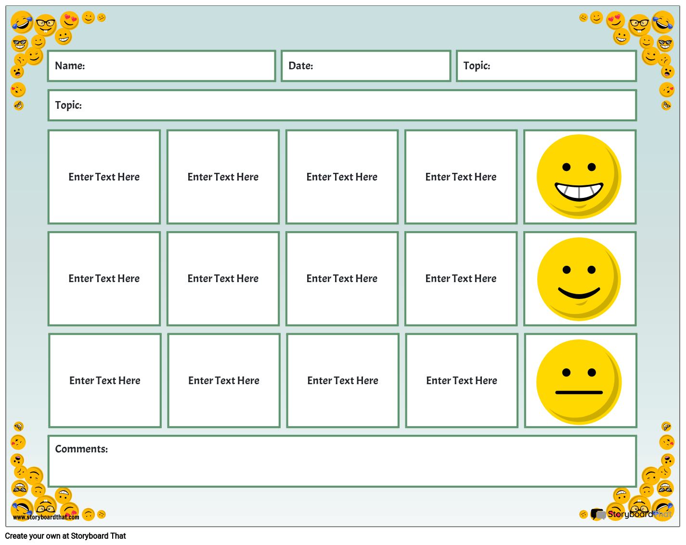The image size is (686, 545).
Task: Click the Storyboard That speech bubble logo icon
Action: point(598,515)
